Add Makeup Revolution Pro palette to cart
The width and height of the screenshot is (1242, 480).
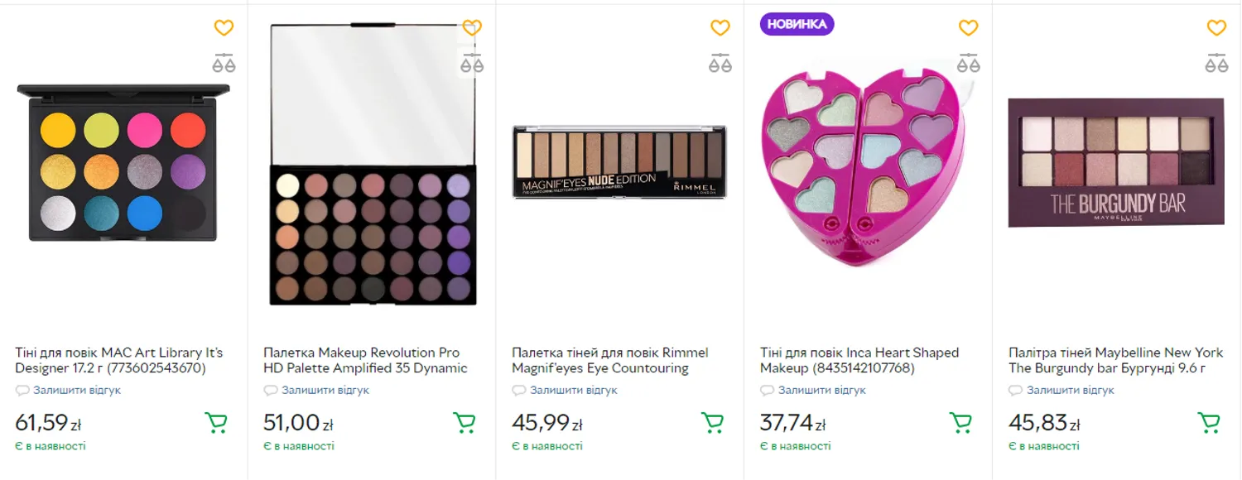[x=465, y=423]
